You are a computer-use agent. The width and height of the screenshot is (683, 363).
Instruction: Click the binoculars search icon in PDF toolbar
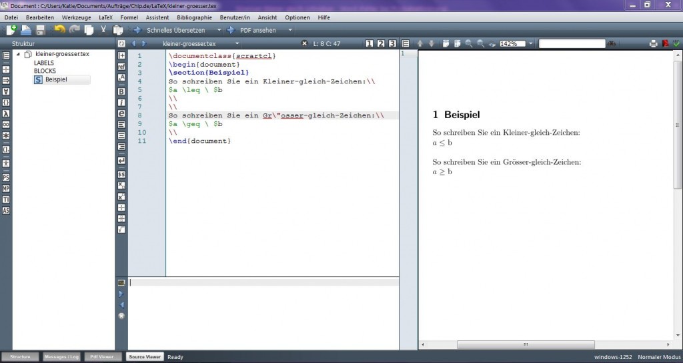click(x=611, y=43)
